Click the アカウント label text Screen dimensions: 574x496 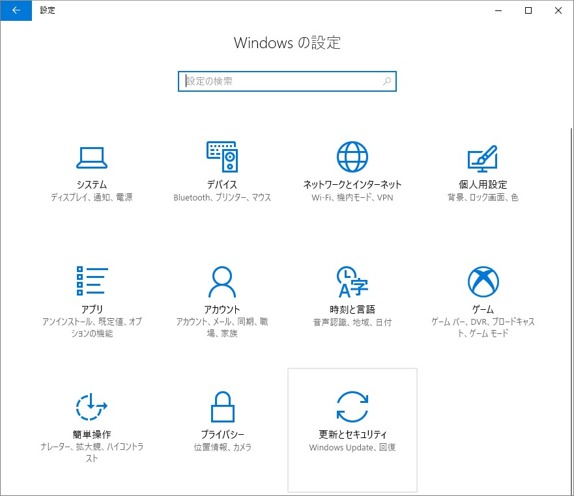[222, 309]
